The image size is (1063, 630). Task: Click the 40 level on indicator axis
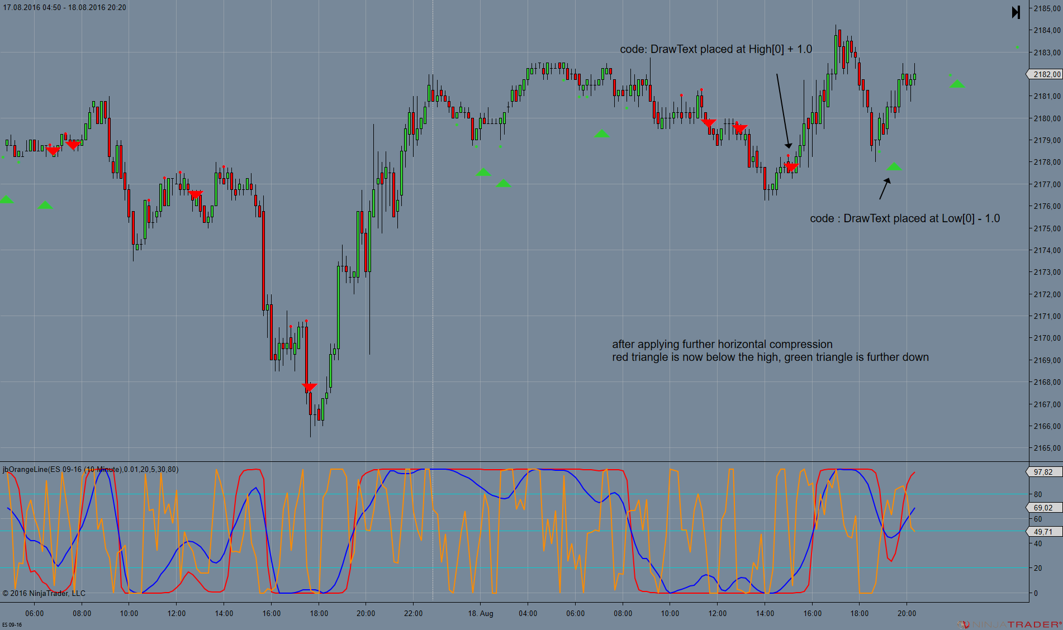pyautogui.click(x=1038, y=543)
